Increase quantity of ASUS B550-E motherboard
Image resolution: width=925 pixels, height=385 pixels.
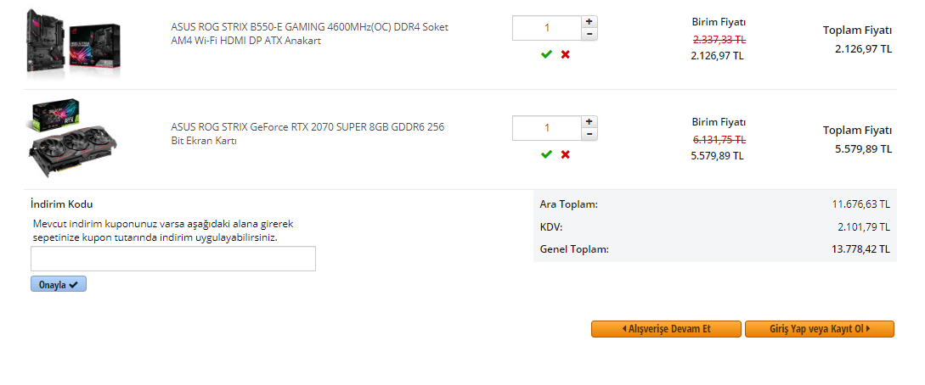coord(589,21)
